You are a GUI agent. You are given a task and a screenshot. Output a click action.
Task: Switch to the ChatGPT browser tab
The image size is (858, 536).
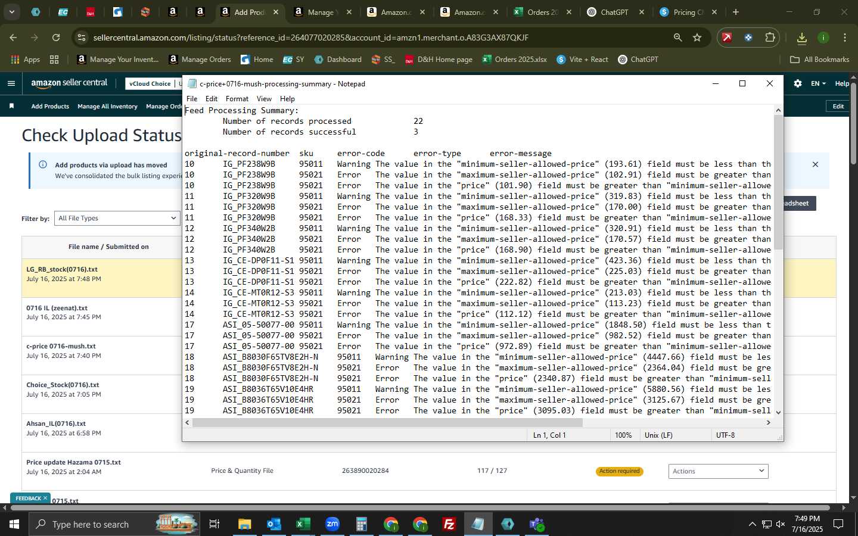(x=615, y=12)
